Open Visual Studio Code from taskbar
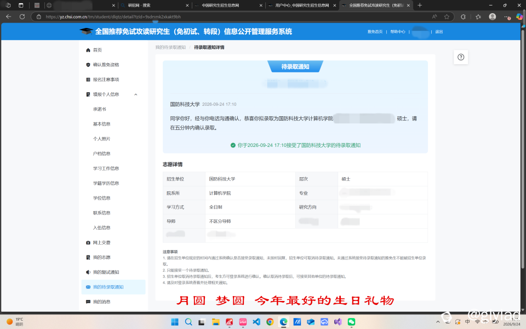The height and width of the screenshot is (329, 526). pyautogui.click(x=256, y=322)
